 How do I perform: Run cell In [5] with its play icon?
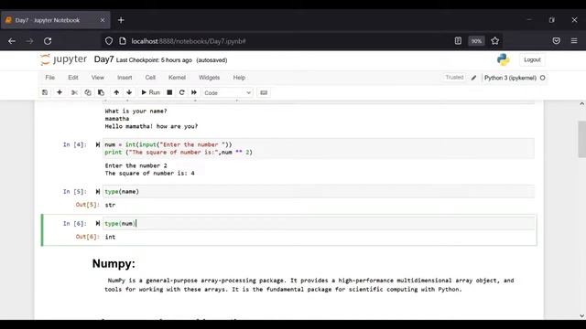pos(98,191)
